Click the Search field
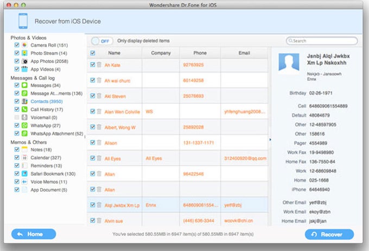This screenshot has width=369, height=251. pos(322,41)
